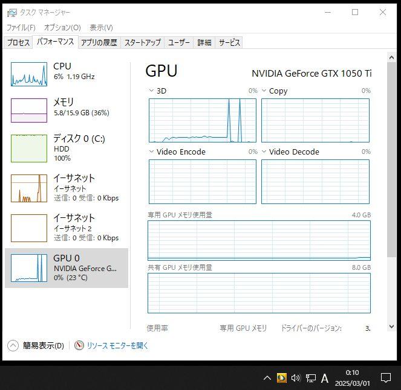Click the Resource Monitor gauge icon

[79, 345]
